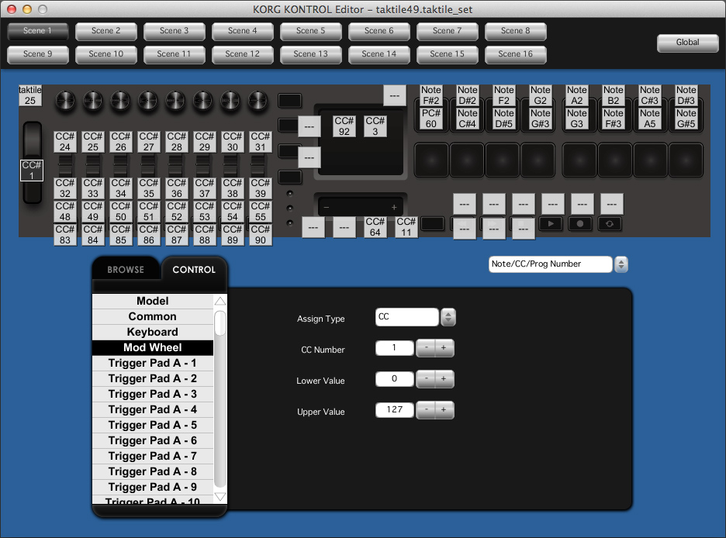Increase the Upper Value

coord(444,410)
